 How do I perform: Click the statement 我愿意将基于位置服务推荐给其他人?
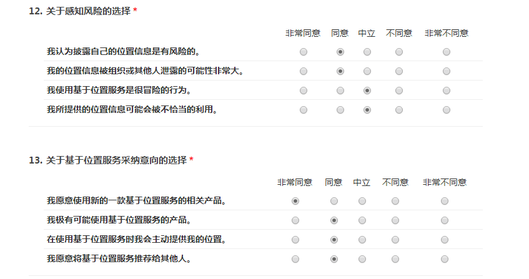[119, 258]
